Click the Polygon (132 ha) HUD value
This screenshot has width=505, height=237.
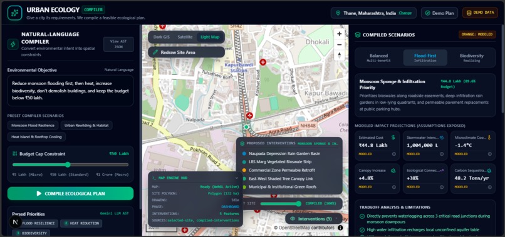click(223, 193)
